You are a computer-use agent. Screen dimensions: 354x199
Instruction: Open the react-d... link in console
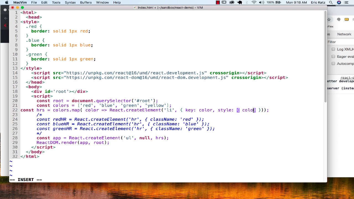click(x=347, y=78)
